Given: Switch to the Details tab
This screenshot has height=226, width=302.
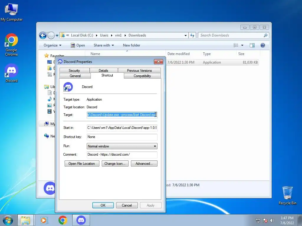Looking at the screenshot, I should coord(104,71).
